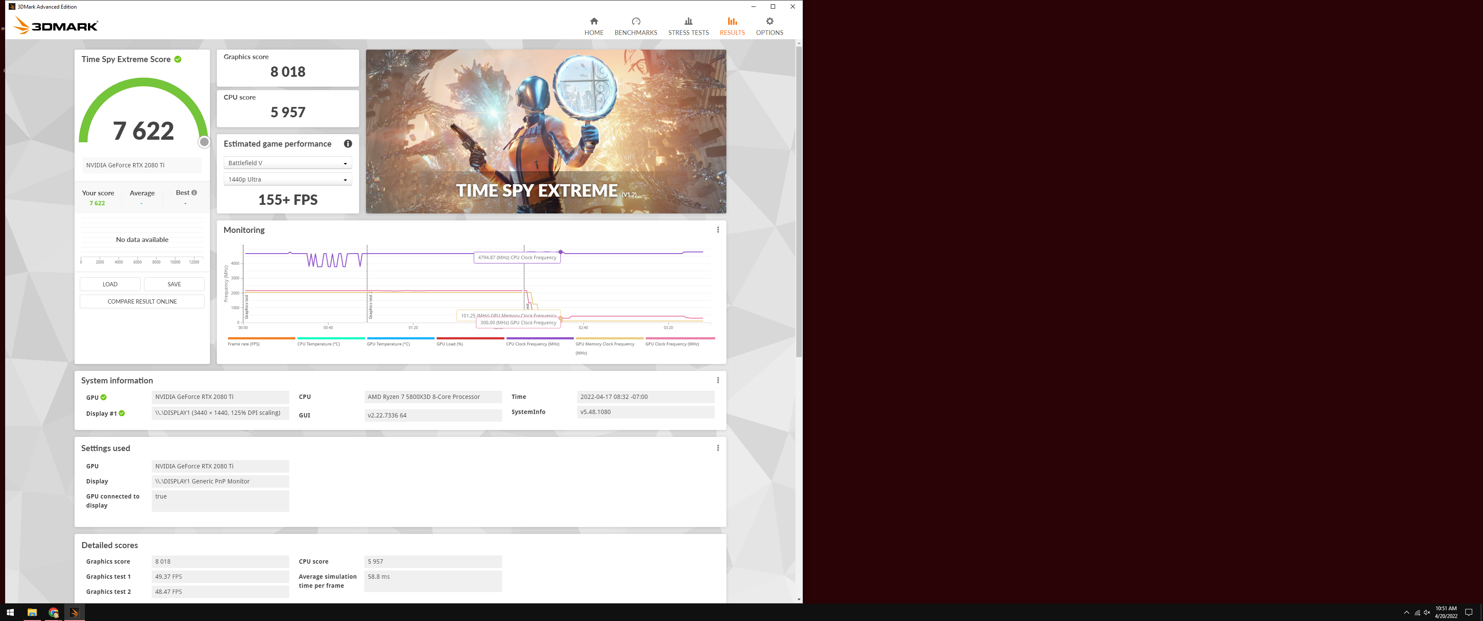
Task: Click the 3DMark logo
Action: [55, 25]
